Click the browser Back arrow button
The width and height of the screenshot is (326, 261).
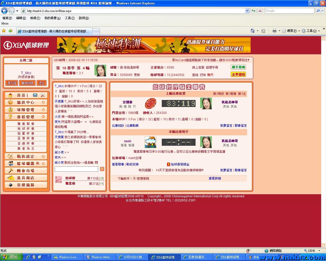pos(4,11)
